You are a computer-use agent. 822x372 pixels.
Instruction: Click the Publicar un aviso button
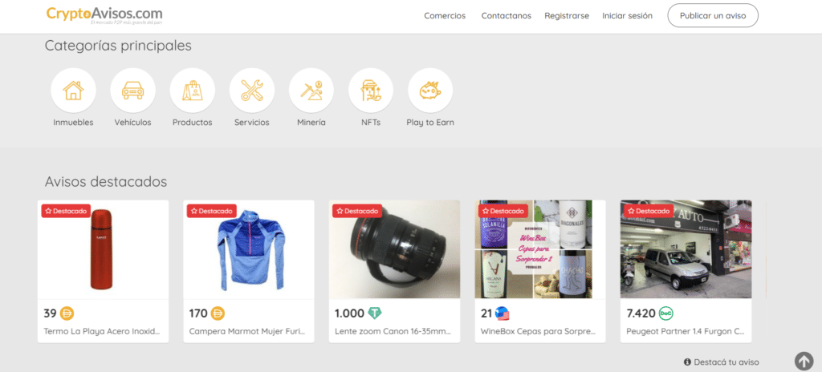[x=713, y=16]
